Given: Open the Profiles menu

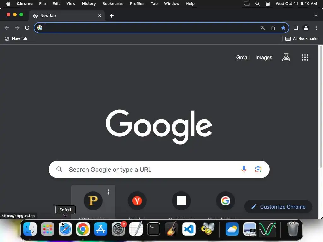Looking at the screenshot, I should 137,4.
